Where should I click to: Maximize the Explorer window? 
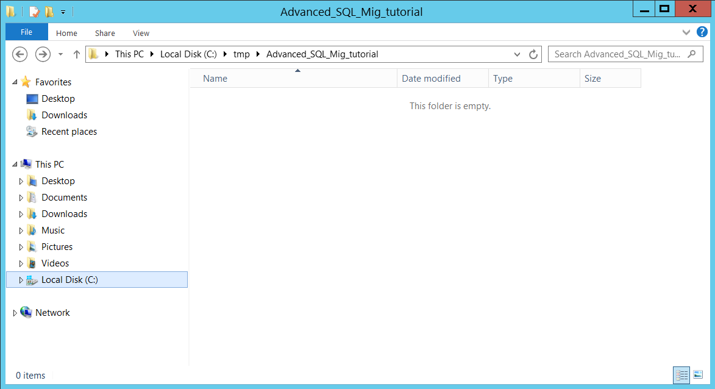coord(665,9)
